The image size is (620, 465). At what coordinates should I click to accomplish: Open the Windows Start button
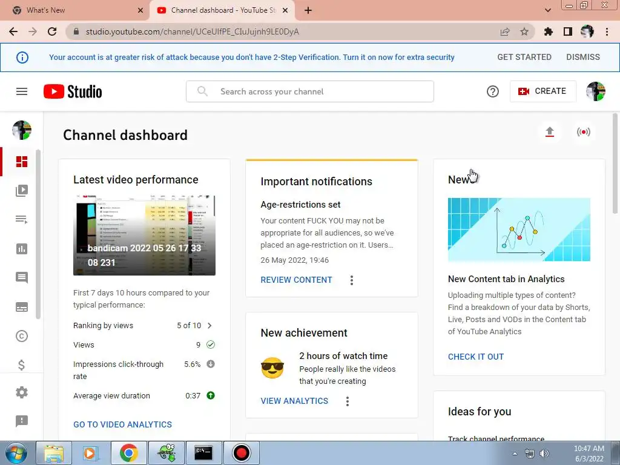tap(16, 453)
